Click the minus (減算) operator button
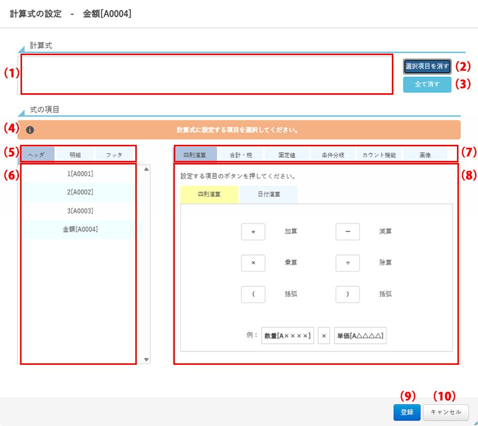This screenshot has height=426, width=478. 347,232
